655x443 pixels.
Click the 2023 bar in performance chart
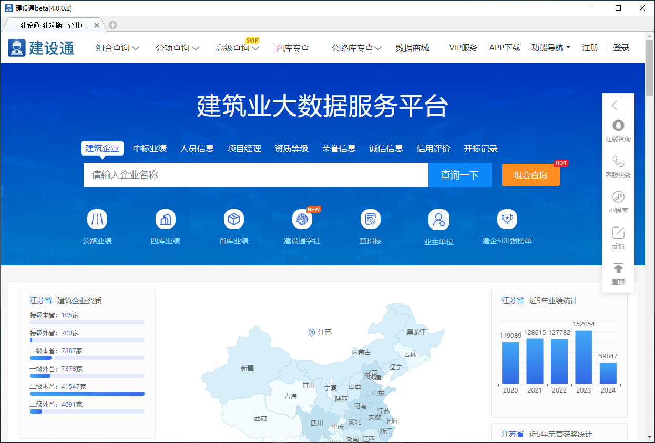pos(584,357)
